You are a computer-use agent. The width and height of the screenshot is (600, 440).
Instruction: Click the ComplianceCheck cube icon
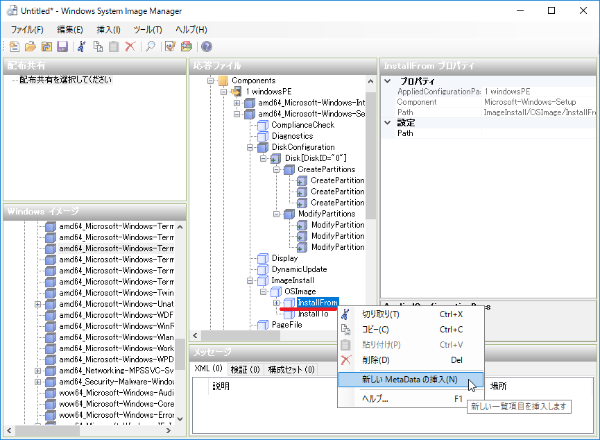click(x=263, y=125)
